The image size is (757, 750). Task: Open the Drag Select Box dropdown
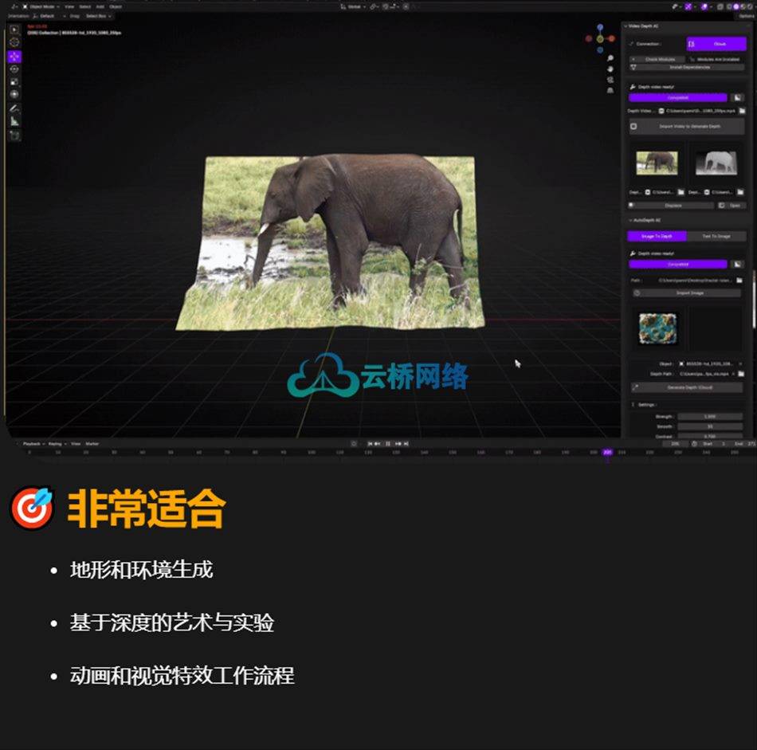[98, 16]
